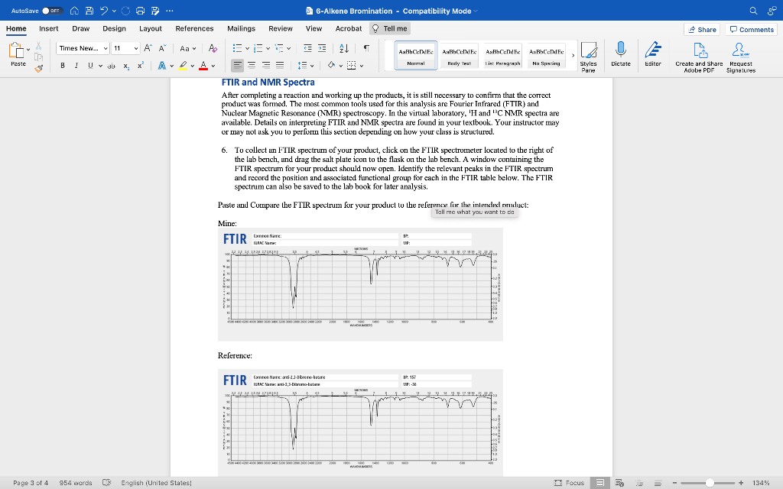Apply strikethrough formatting
The image size is (783, 489).
pyautogui.click(x=111, y=66)
